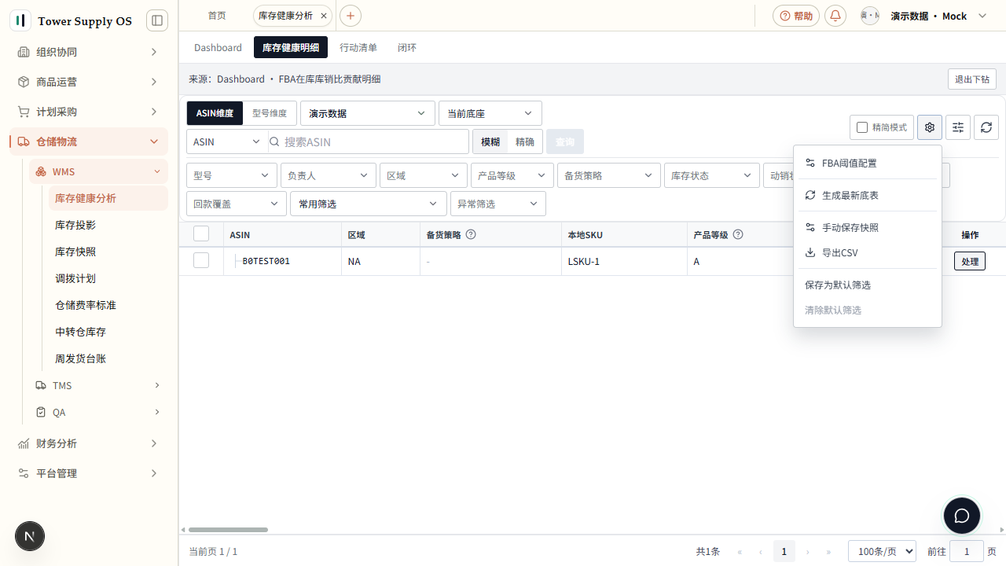Change 100条/页 page size
The image size is (1006, 566).
coord(882,551)
